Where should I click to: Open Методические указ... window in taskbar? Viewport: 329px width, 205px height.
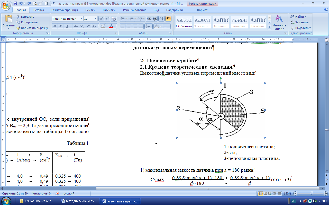pos(79,201)
